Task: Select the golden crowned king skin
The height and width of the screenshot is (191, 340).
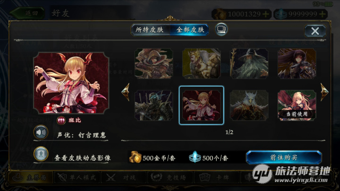Action: [x=202, y=64]
